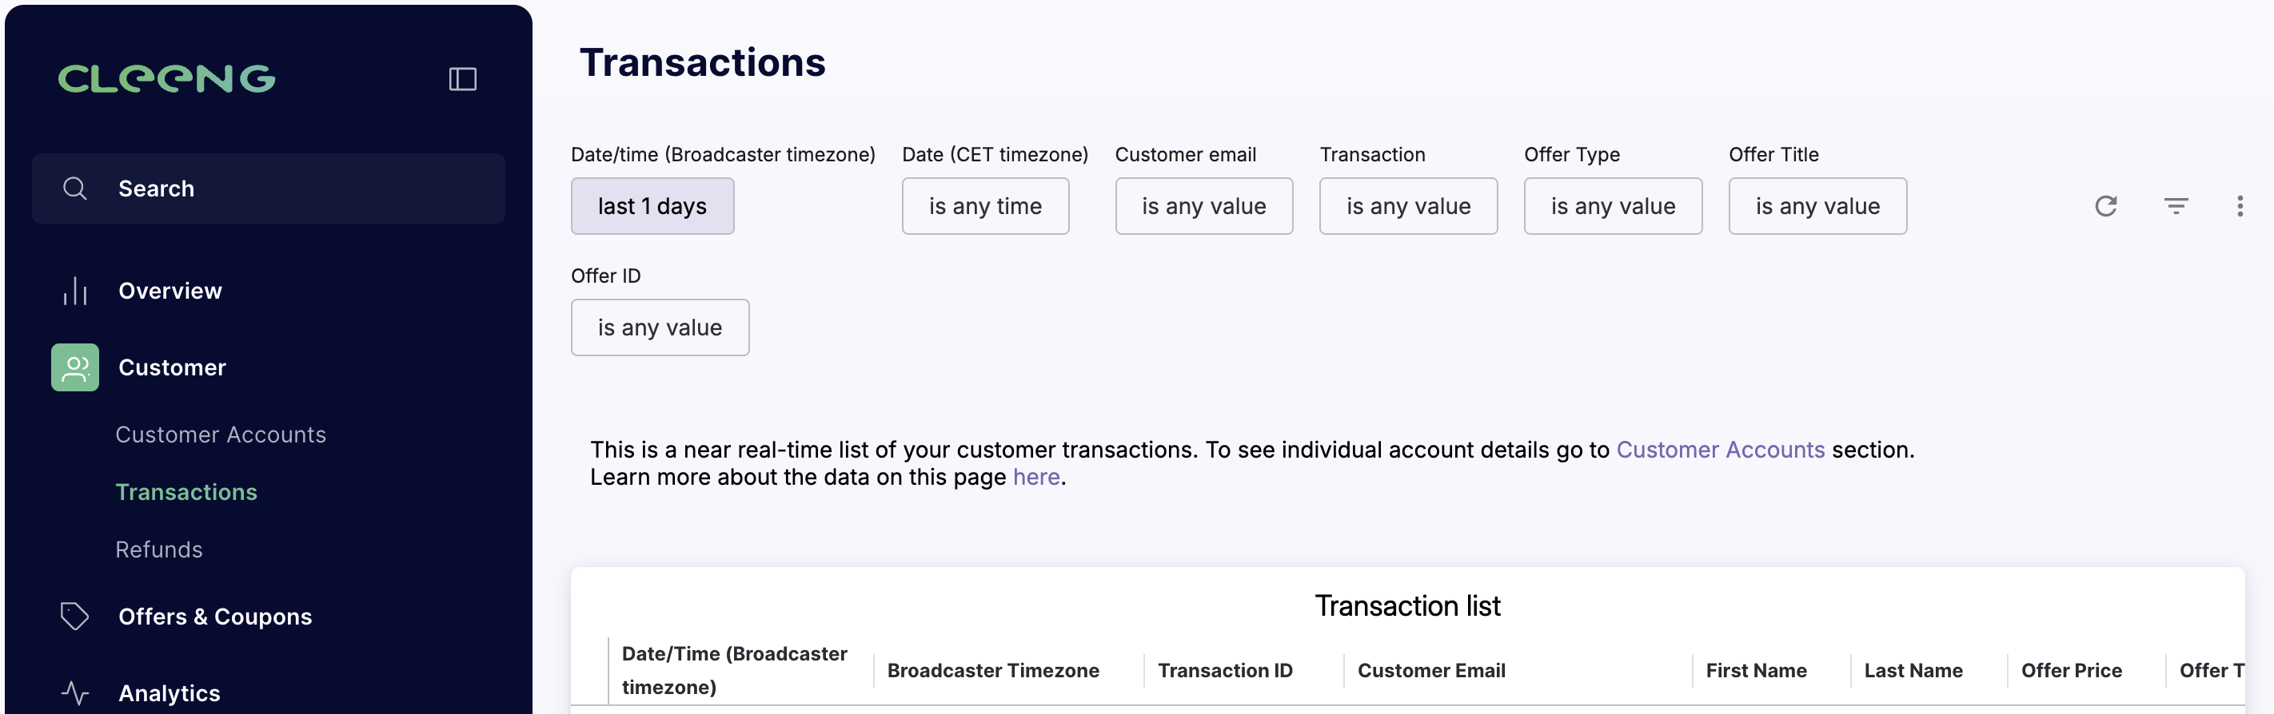Click the search magnifier icon

[75, 188]
